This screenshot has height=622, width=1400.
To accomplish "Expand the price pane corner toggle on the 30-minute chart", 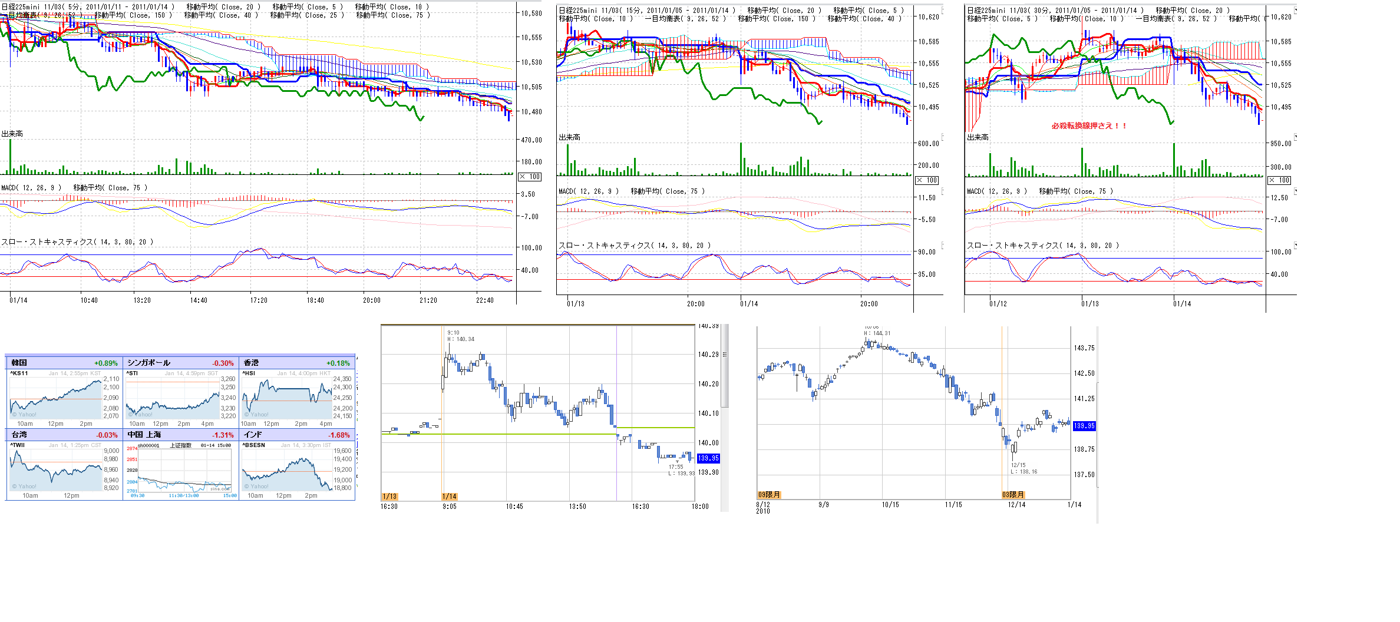I will 1295,10.
